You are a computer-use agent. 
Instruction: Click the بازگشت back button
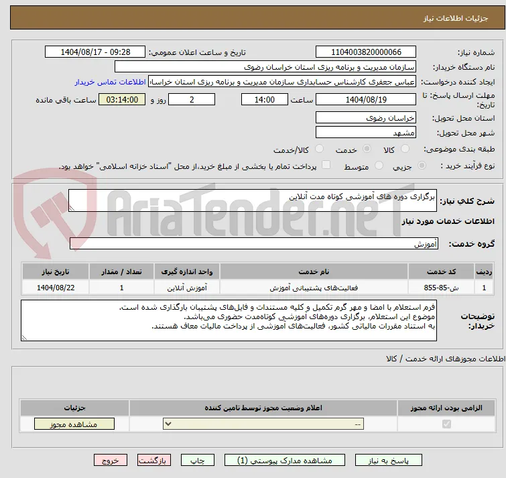(154, 461)
